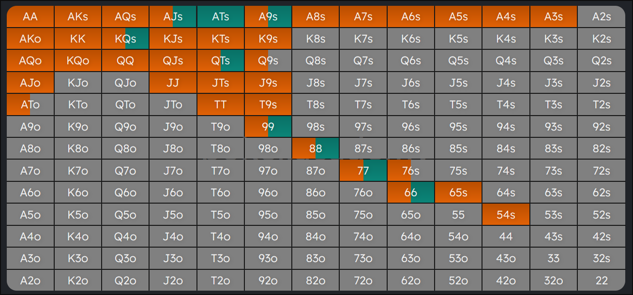Select the KQo offsuit cell
The image size is (633, 295).
[x=78, y=60]
